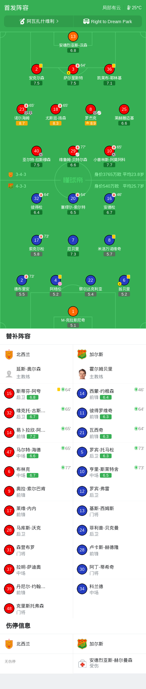Open substitute number 15 斯蒂芬-阿夸 entry
Screen dimensions: 146x689
(x=37, y=393)
